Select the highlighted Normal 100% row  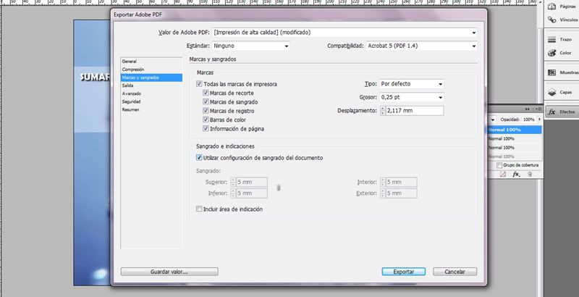[515, 130]
